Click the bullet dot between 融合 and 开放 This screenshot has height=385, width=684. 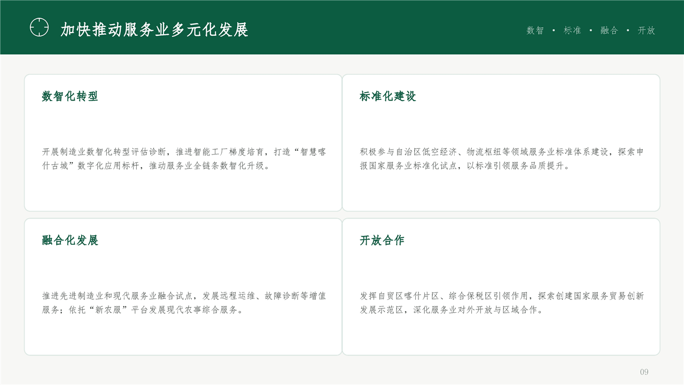pos(627,30)
